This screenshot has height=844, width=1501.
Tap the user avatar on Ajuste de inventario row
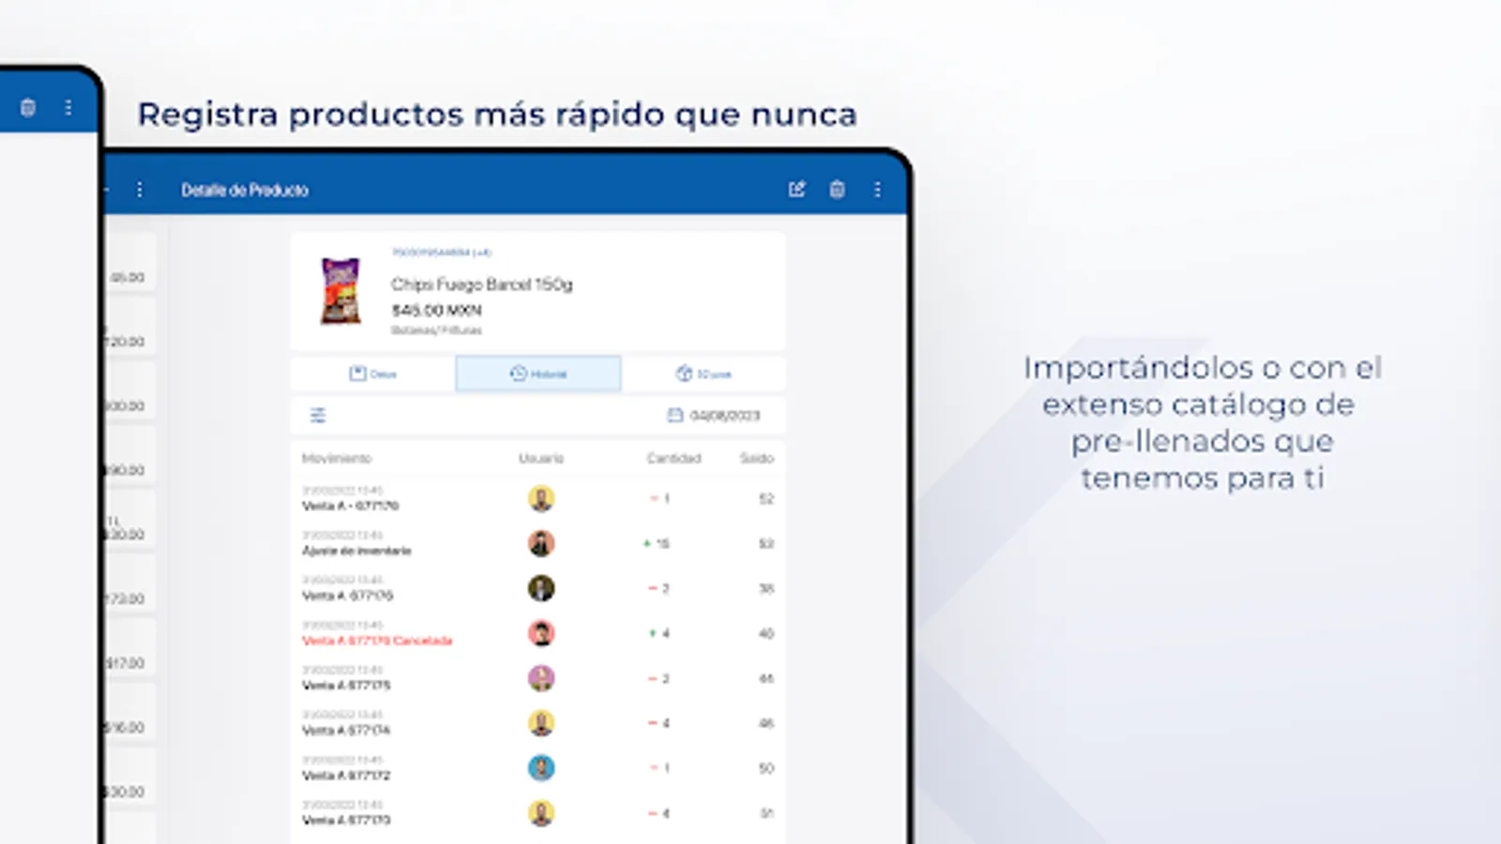[x=541, y=544]
